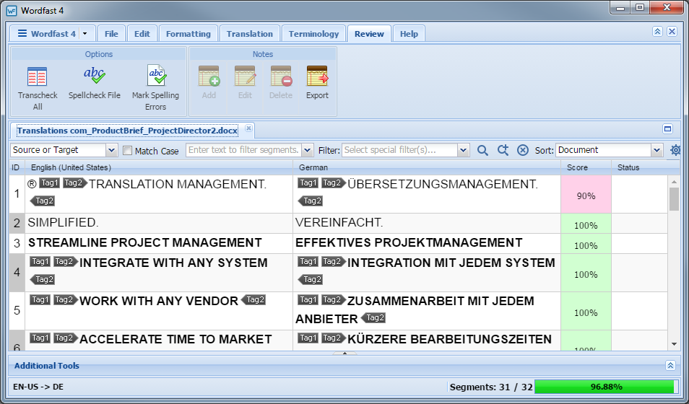
Task: Click the English (United States) column header
Action: click(159, 167)
